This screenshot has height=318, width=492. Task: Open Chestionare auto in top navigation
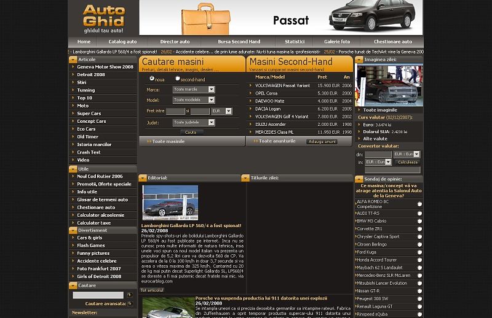[393, 42]
